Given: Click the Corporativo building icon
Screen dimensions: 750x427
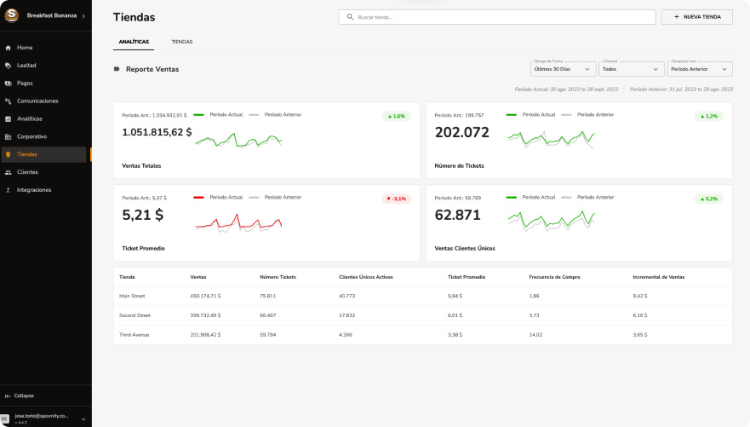Looking at the screenshot, I should 9,137.
